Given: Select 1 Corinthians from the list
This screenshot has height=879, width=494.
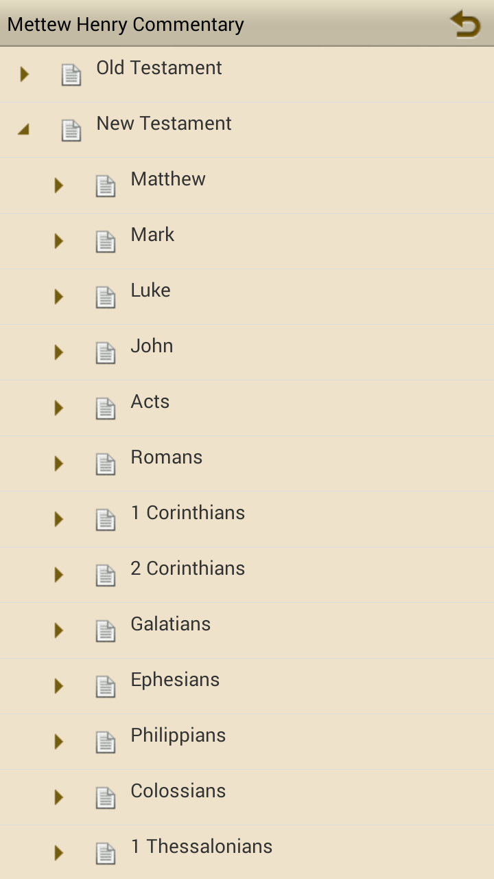Looking at the screenshot, I should tap(188, 512).
